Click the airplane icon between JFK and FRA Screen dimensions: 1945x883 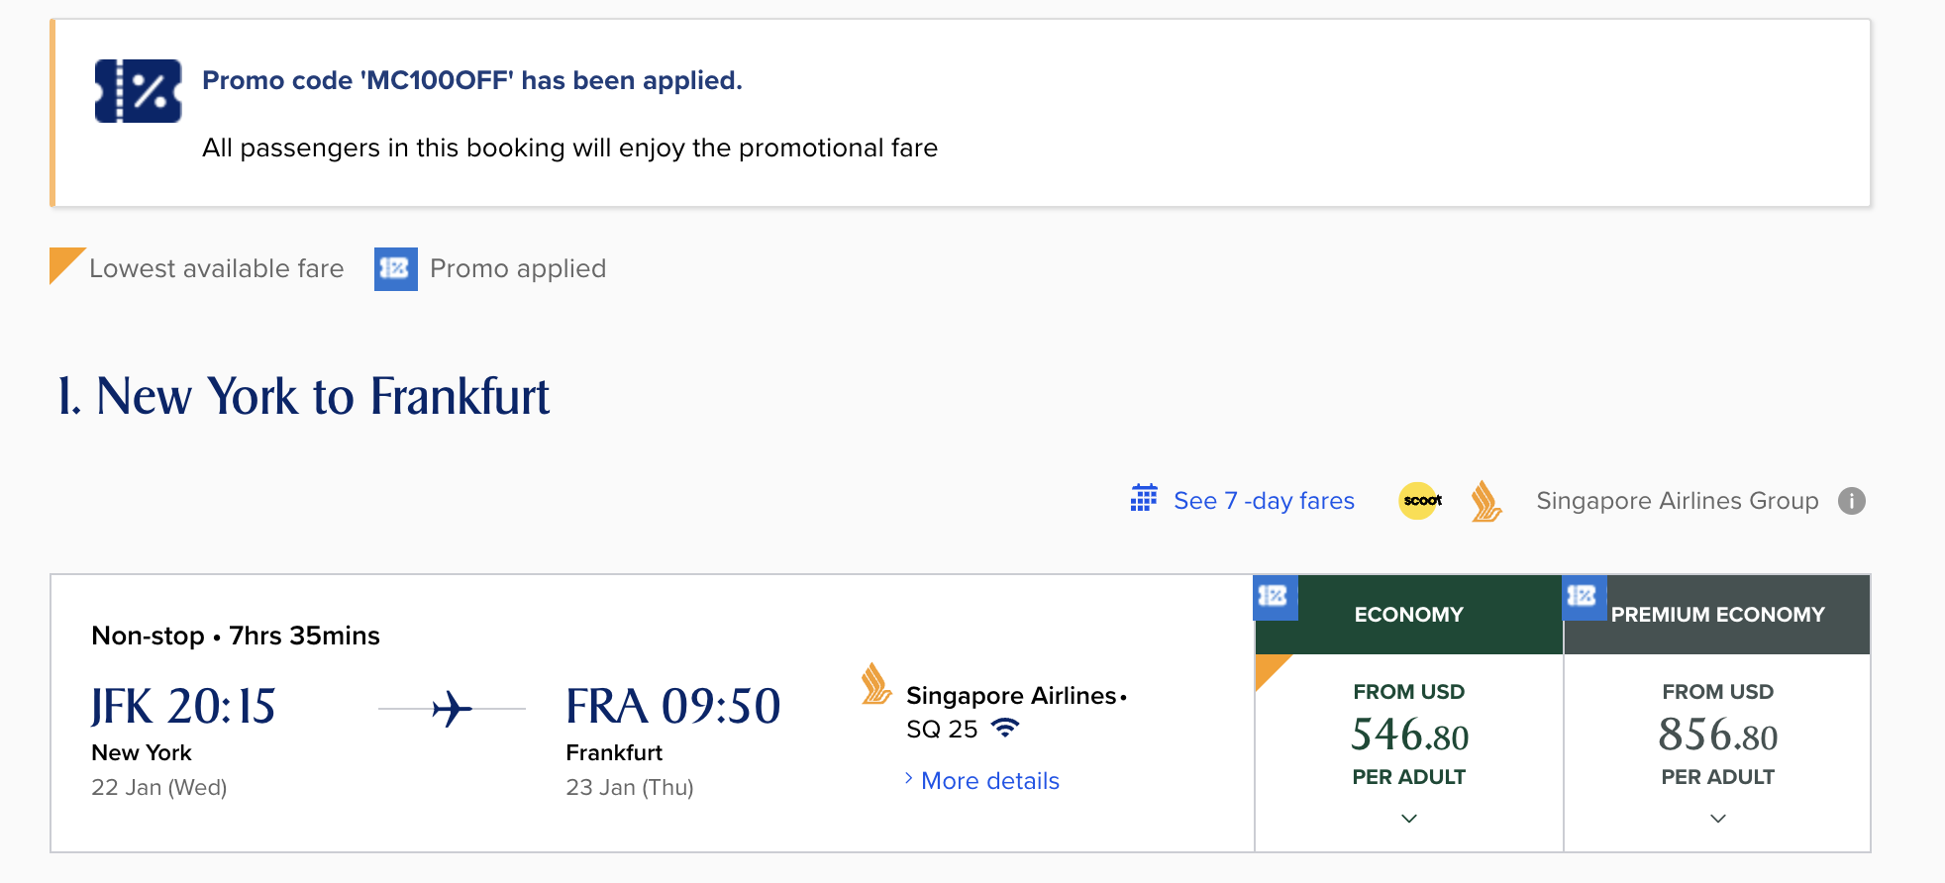tap(452, 708)
